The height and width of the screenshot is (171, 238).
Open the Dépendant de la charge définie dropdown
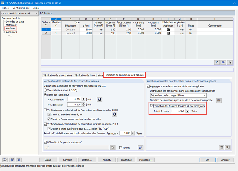click(204, 95)
